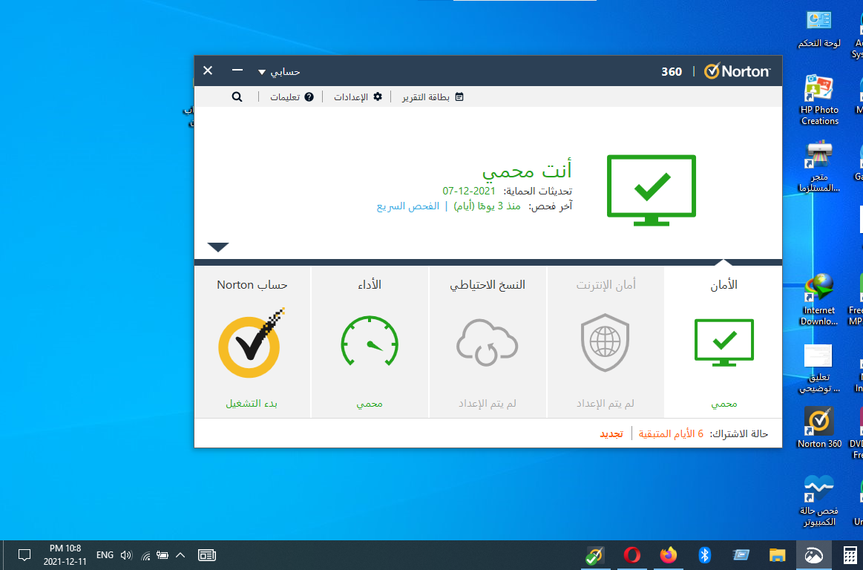Image resolution: width=863 pixels, height=570 pixels.
Task: Select the Control Panel (لوحة التحكم) desktop icon
Action: click(819, 30)
